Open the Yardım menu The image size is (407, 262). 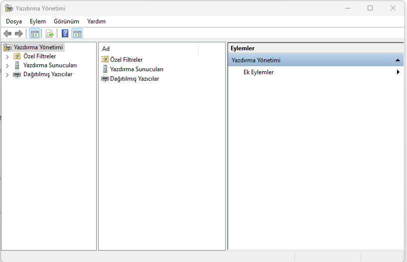click(x=96, y=21)
